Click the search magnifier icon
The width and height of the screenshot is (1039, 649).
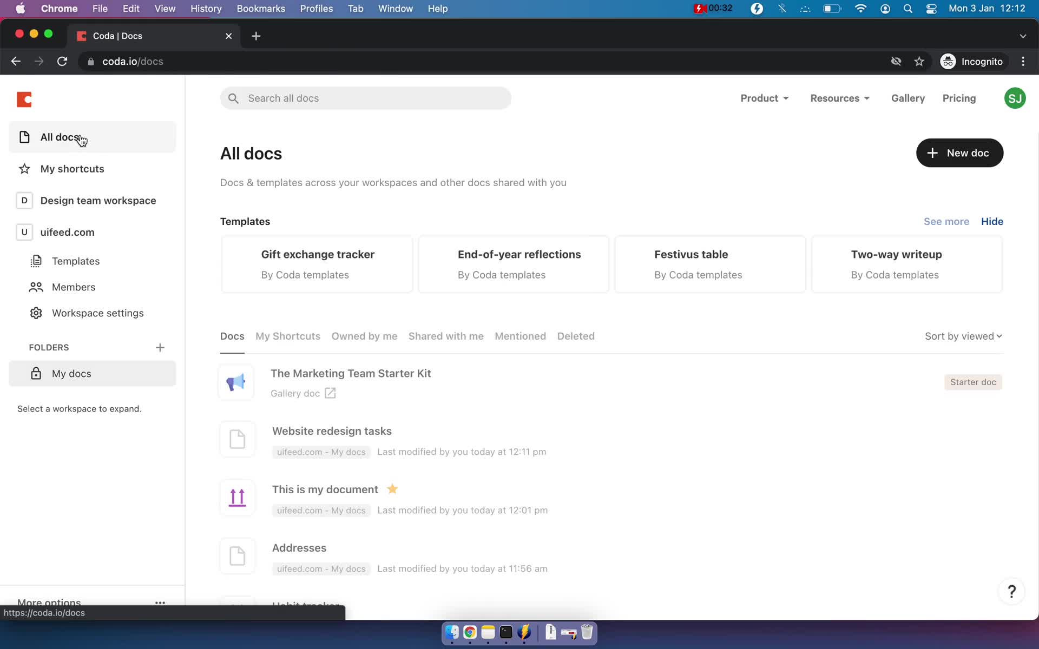tap(233, 98)
